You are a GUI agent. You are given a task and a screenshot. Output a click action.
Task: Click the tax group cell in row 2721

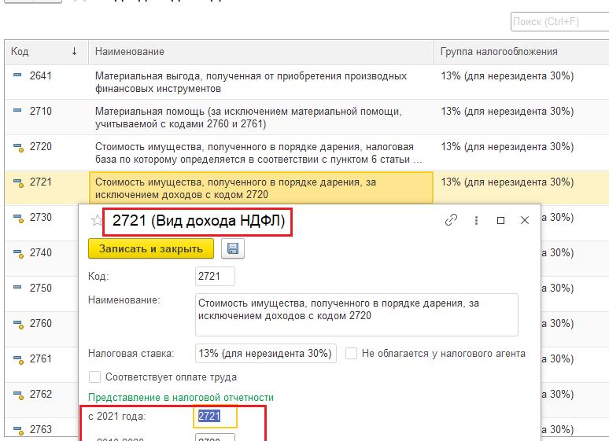521,188
